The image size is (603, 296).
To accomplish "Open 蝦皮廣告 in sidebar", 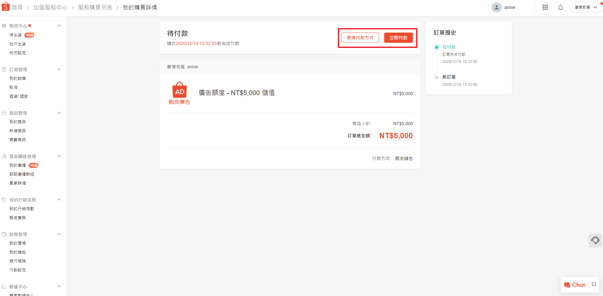I will point(18,218).
